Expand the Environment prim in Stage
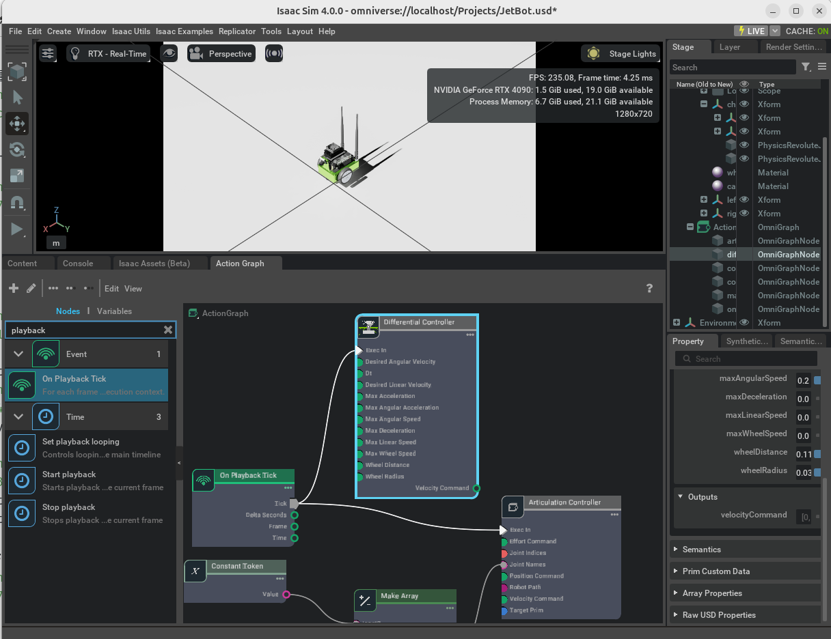 [677, 322]
